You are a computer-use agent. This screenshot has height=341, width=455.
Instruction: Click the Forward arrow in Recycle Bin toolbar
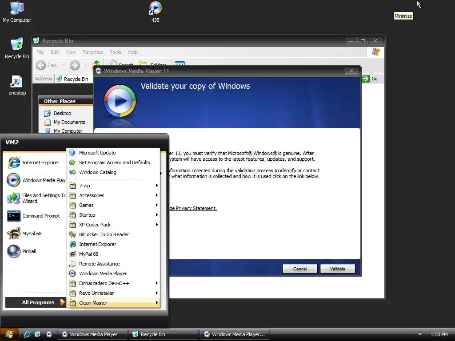75,65
